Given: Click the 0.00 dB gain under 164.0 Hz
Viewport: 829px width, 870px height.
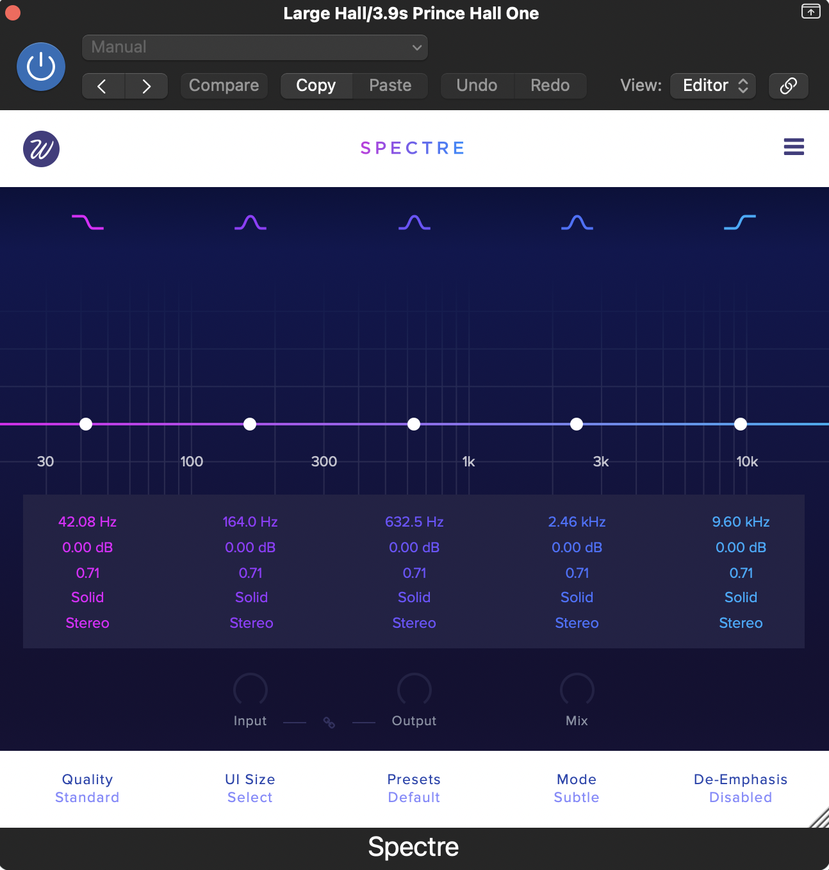Looking at the screenshot, I should 250,548.
